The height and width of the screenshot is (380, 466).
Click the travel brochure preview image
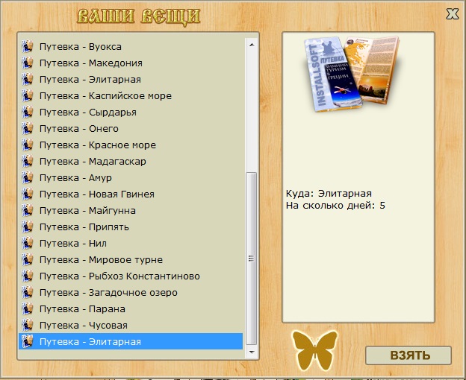pos(352,74)
